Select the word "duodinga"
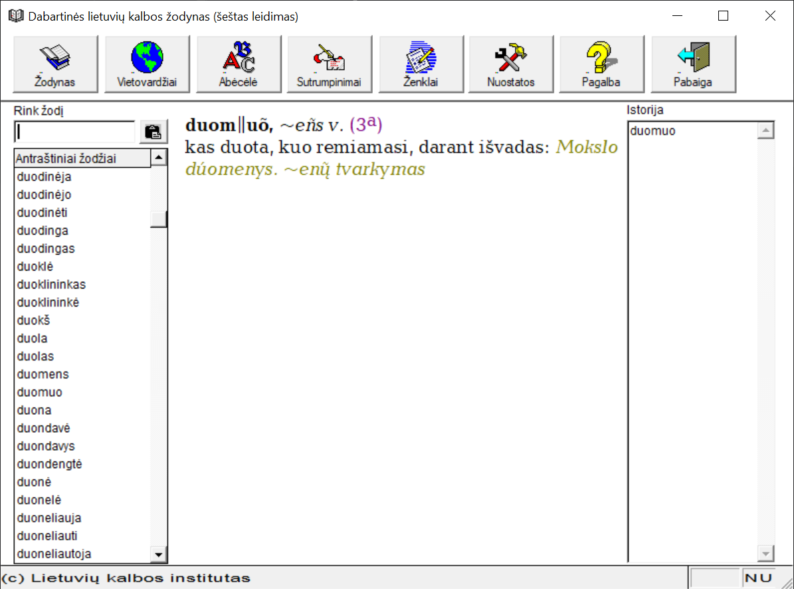The image size is (794, 589). [x=43, y=231]
